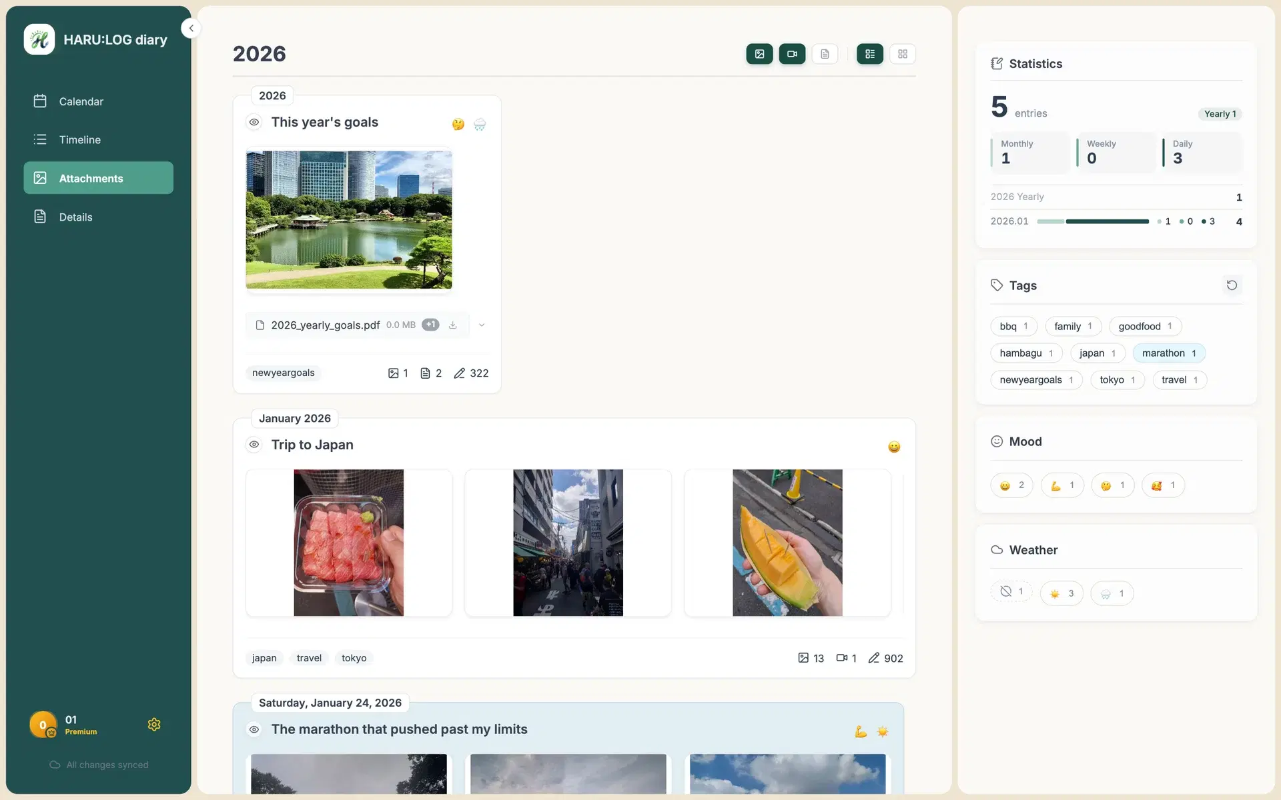Toggle the video attachments filter
Viewport: 1281px width, 800px height.
tap(792, 54)
